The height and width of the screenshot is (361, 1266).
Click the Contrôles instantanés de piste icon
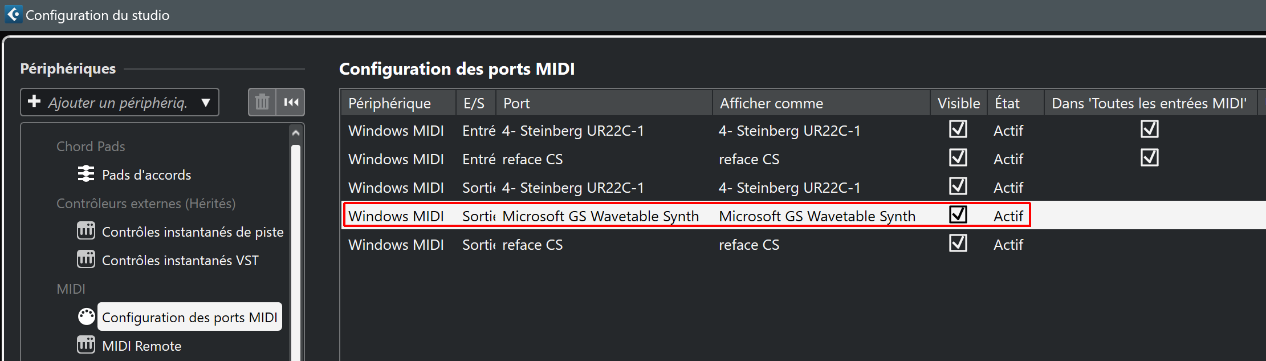[x=86, y=231]
